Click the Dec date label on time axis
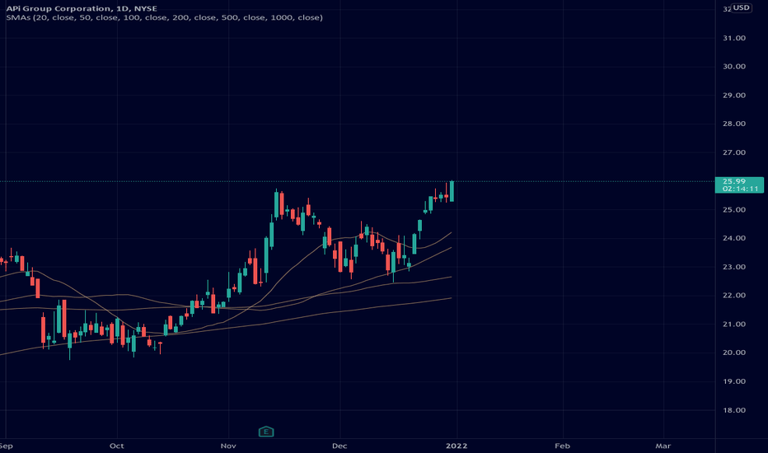The width and height of the screenshot is (768, 453). [x=340, y=446]
